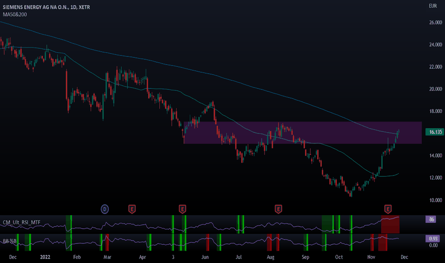Click the 0.00 BB %B axis label
This screenshot has width=445, height=263.
pos(433,245)
